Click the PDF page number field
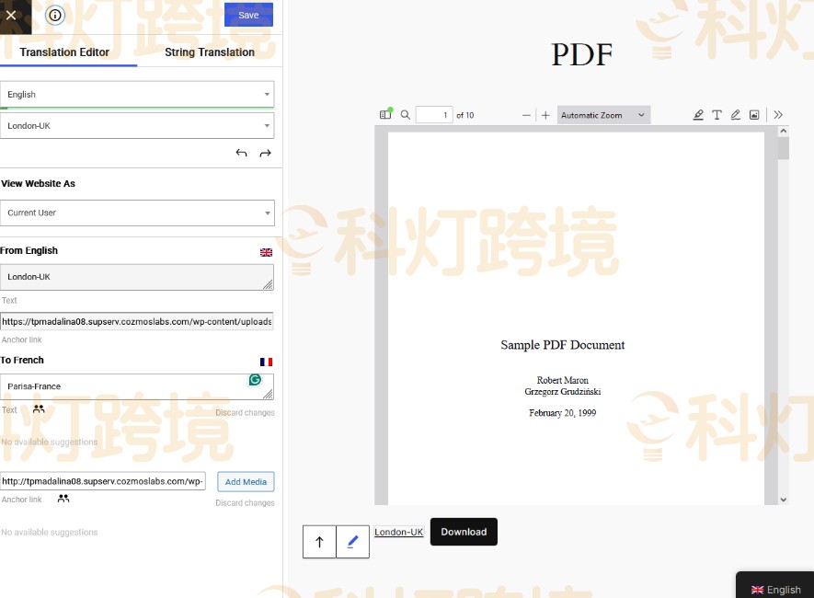Viewport: 814px width, 598px height. (x=434, y=115)
